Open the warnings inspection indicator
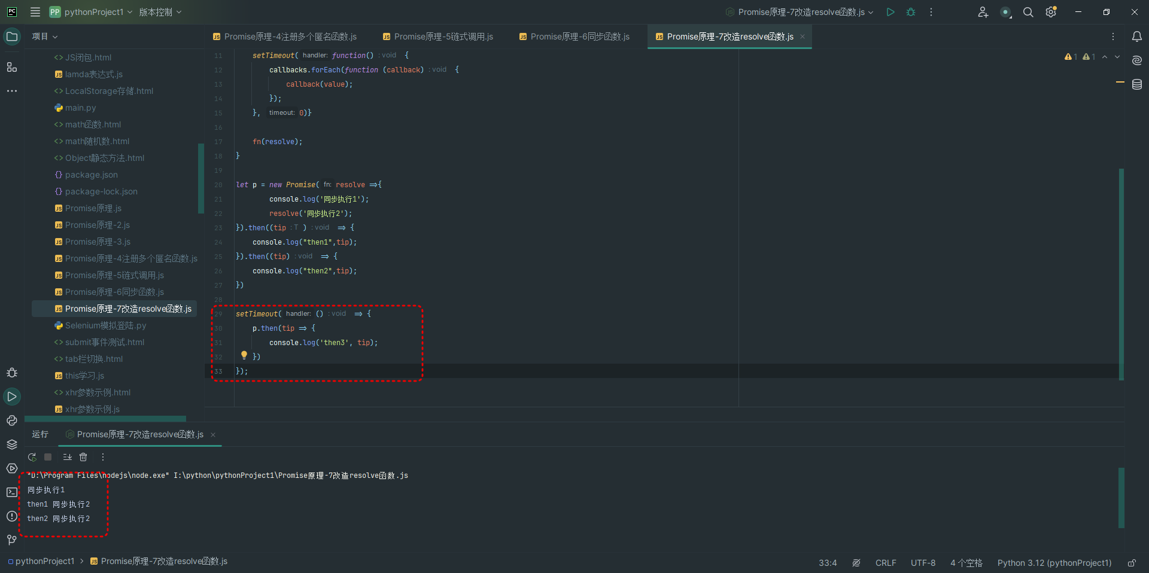1149x573 pixels. click(1080, 57)
